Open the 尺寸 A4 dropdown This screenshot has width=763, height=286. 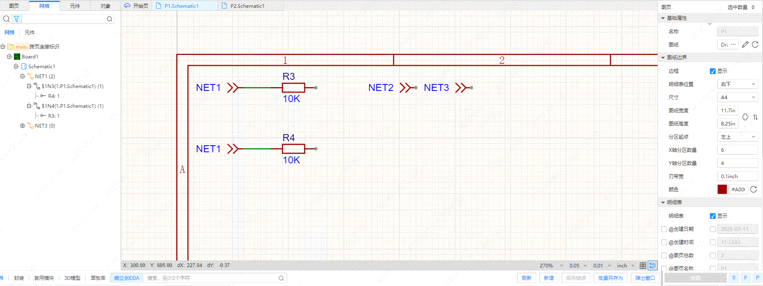tap(737, 98)
